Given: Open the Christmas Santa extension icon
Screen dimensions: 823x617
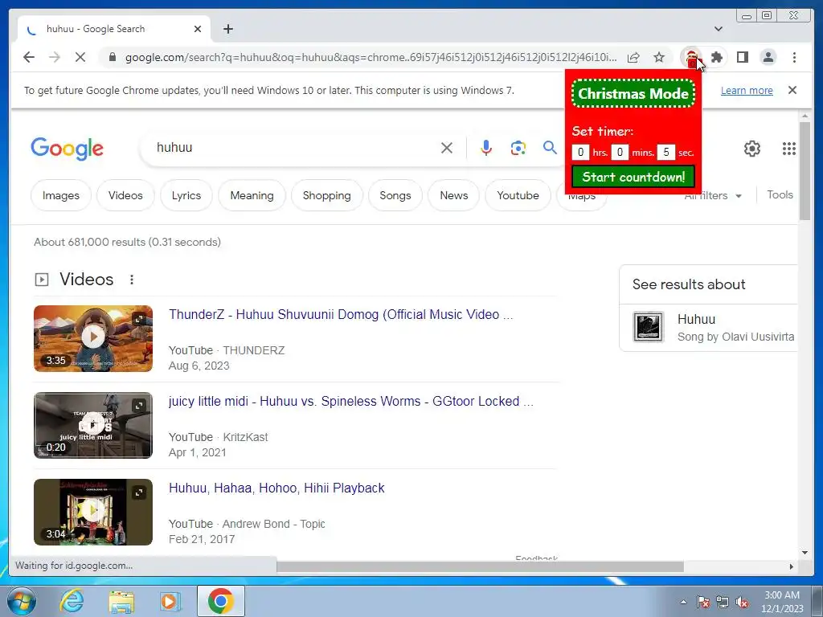Looking at the screenshot, I should pos(691,57).
